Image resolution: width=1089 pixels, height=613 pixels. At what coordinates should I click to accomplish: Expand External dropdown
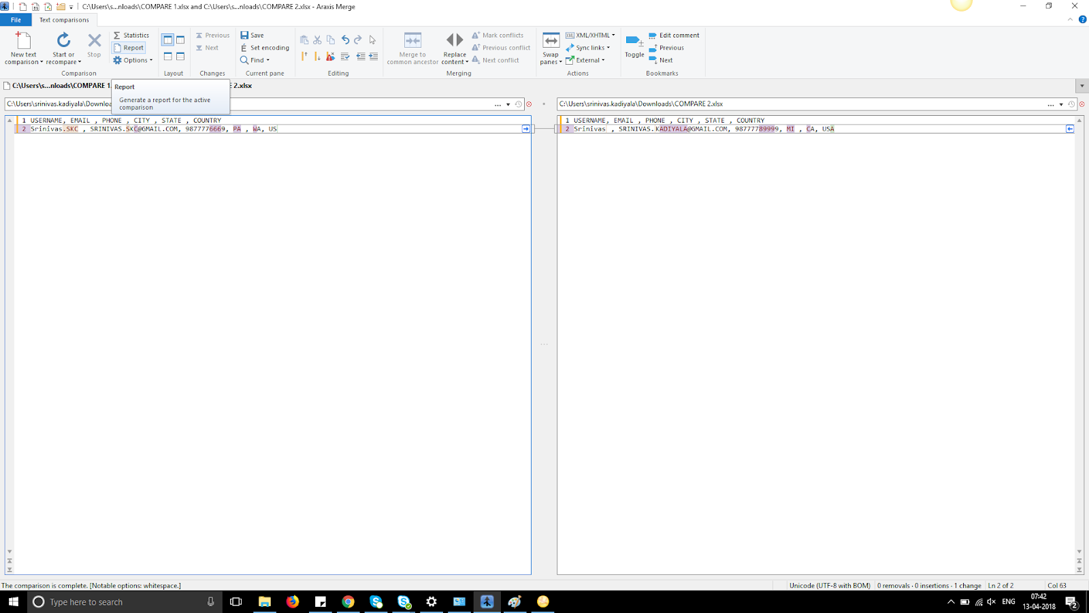click(585, 60)
